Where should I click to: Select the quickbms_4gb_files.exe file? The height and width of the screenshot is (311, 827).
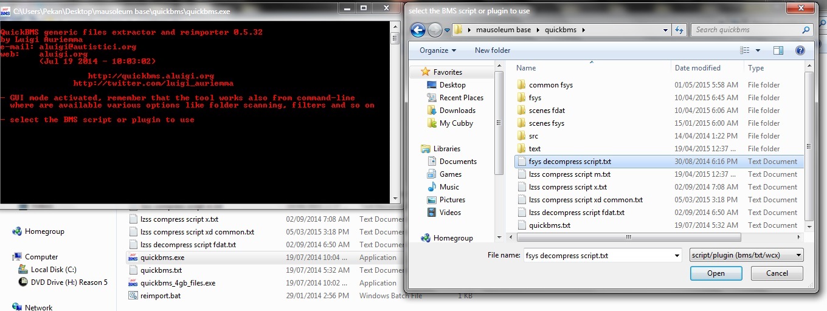[x=178, y=282]
